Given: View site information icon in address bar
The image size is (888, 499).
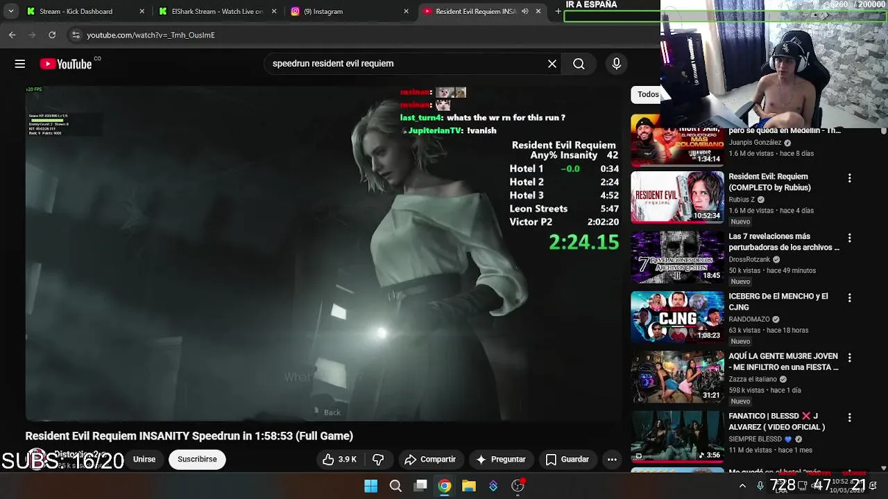Looking at the screenshot, I should pos(76,35).
